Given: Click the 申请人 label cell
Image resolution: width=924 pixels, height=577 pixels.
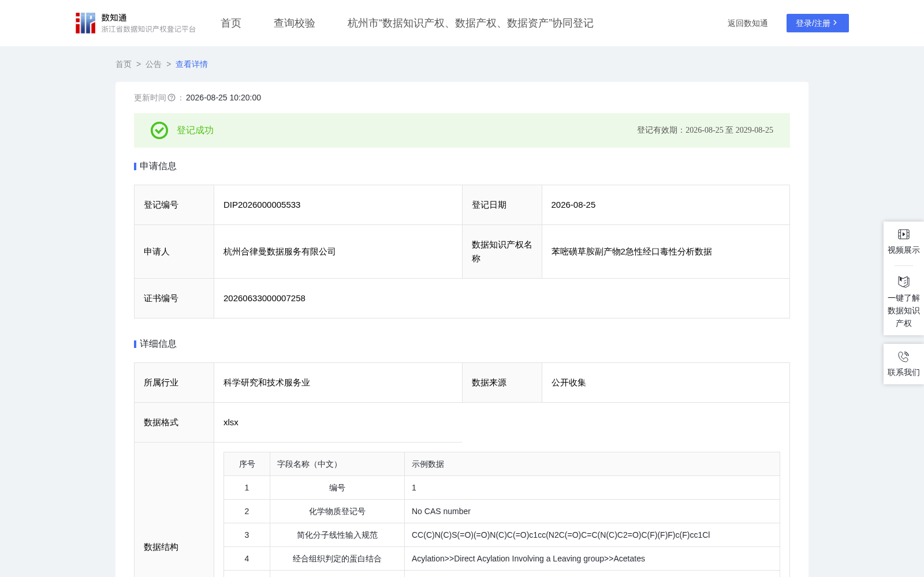Looking at the screenshot, I should (174, 252).
